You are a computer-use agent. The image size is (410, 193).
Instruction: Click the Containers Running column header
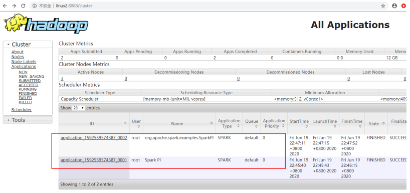point(302,52)
